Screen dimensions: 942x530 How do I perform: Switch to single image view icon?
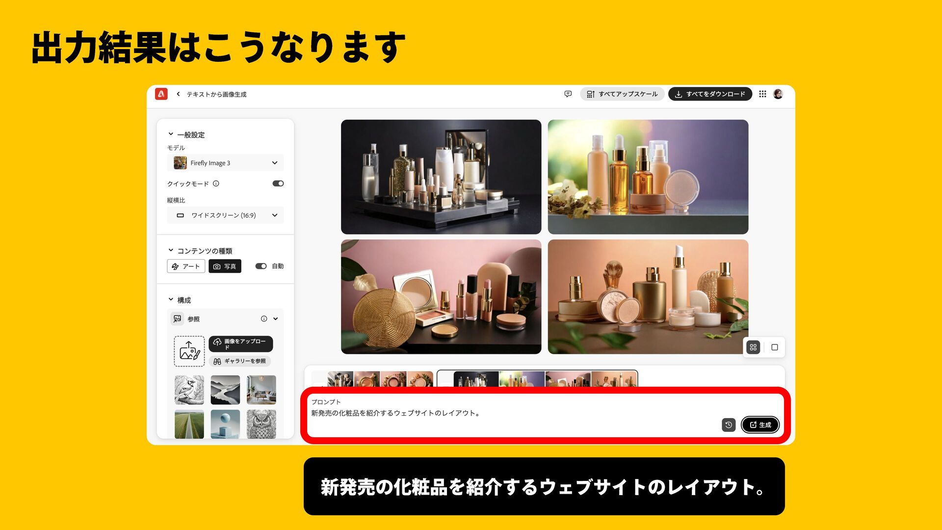point(775,347)
